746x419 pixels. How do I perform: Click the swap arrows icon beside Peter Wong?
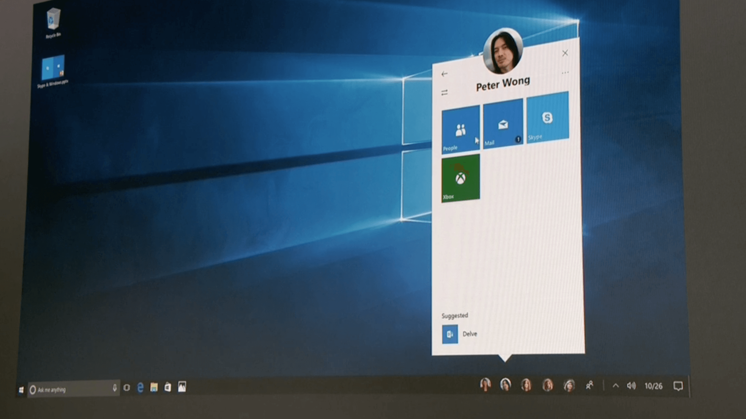(444, 93)
